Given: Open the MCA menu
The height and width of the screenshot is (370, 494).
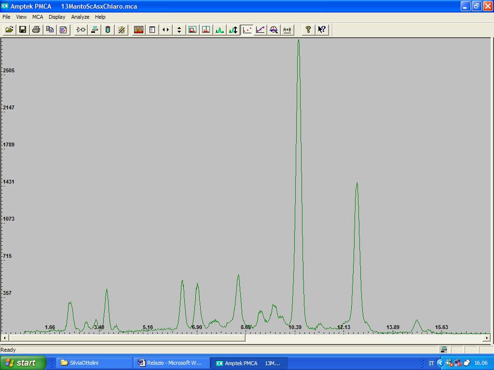Looking at the screenshot, I should point(38,17).
